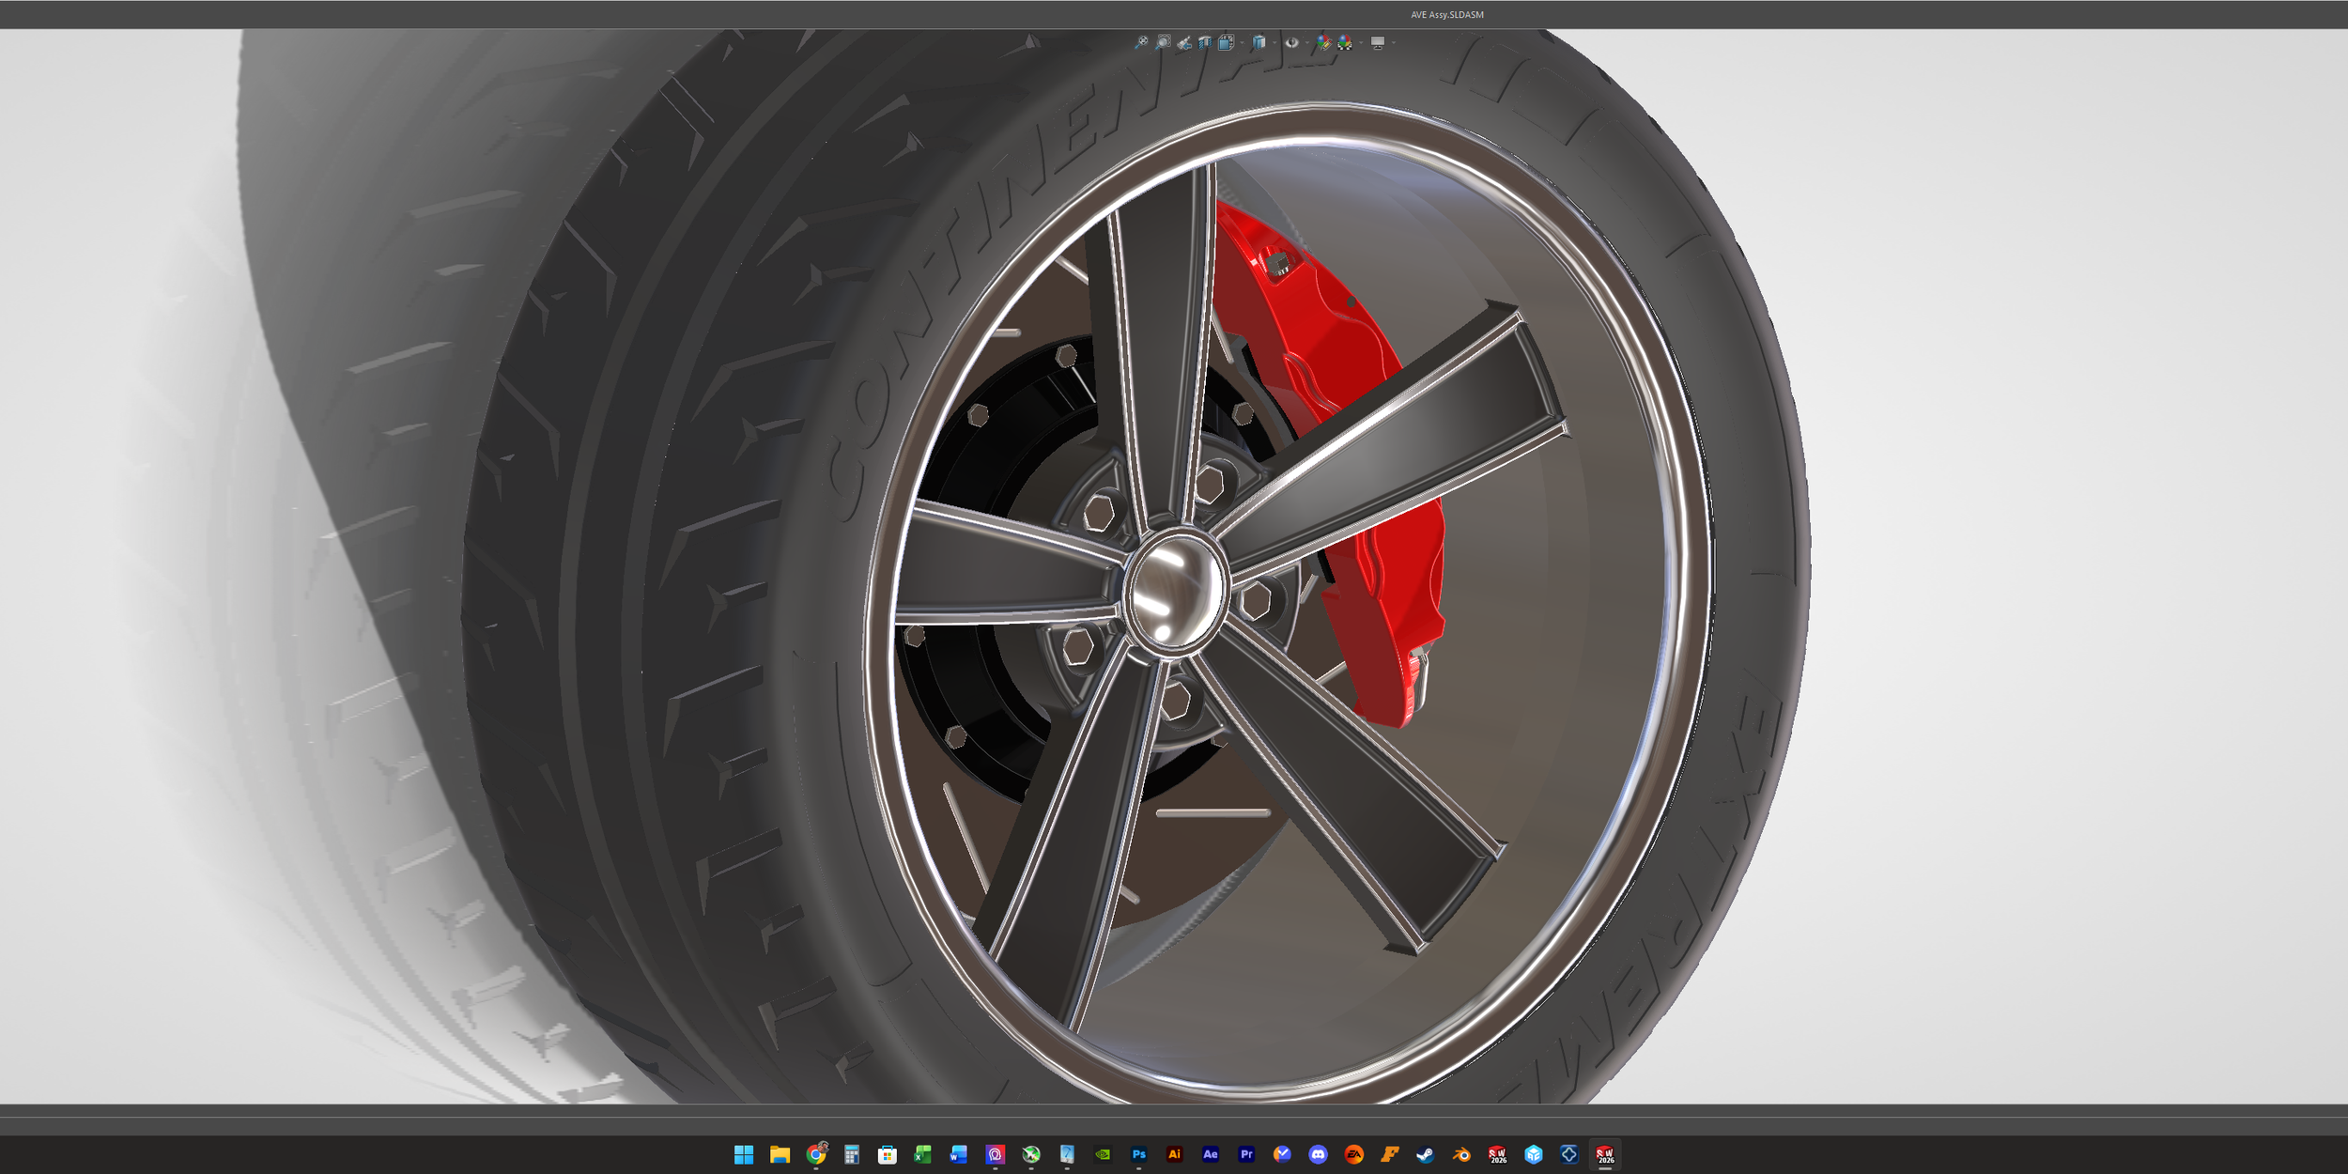
Task: Open the Edit Appearance tool
Action: coord(1323,42)
